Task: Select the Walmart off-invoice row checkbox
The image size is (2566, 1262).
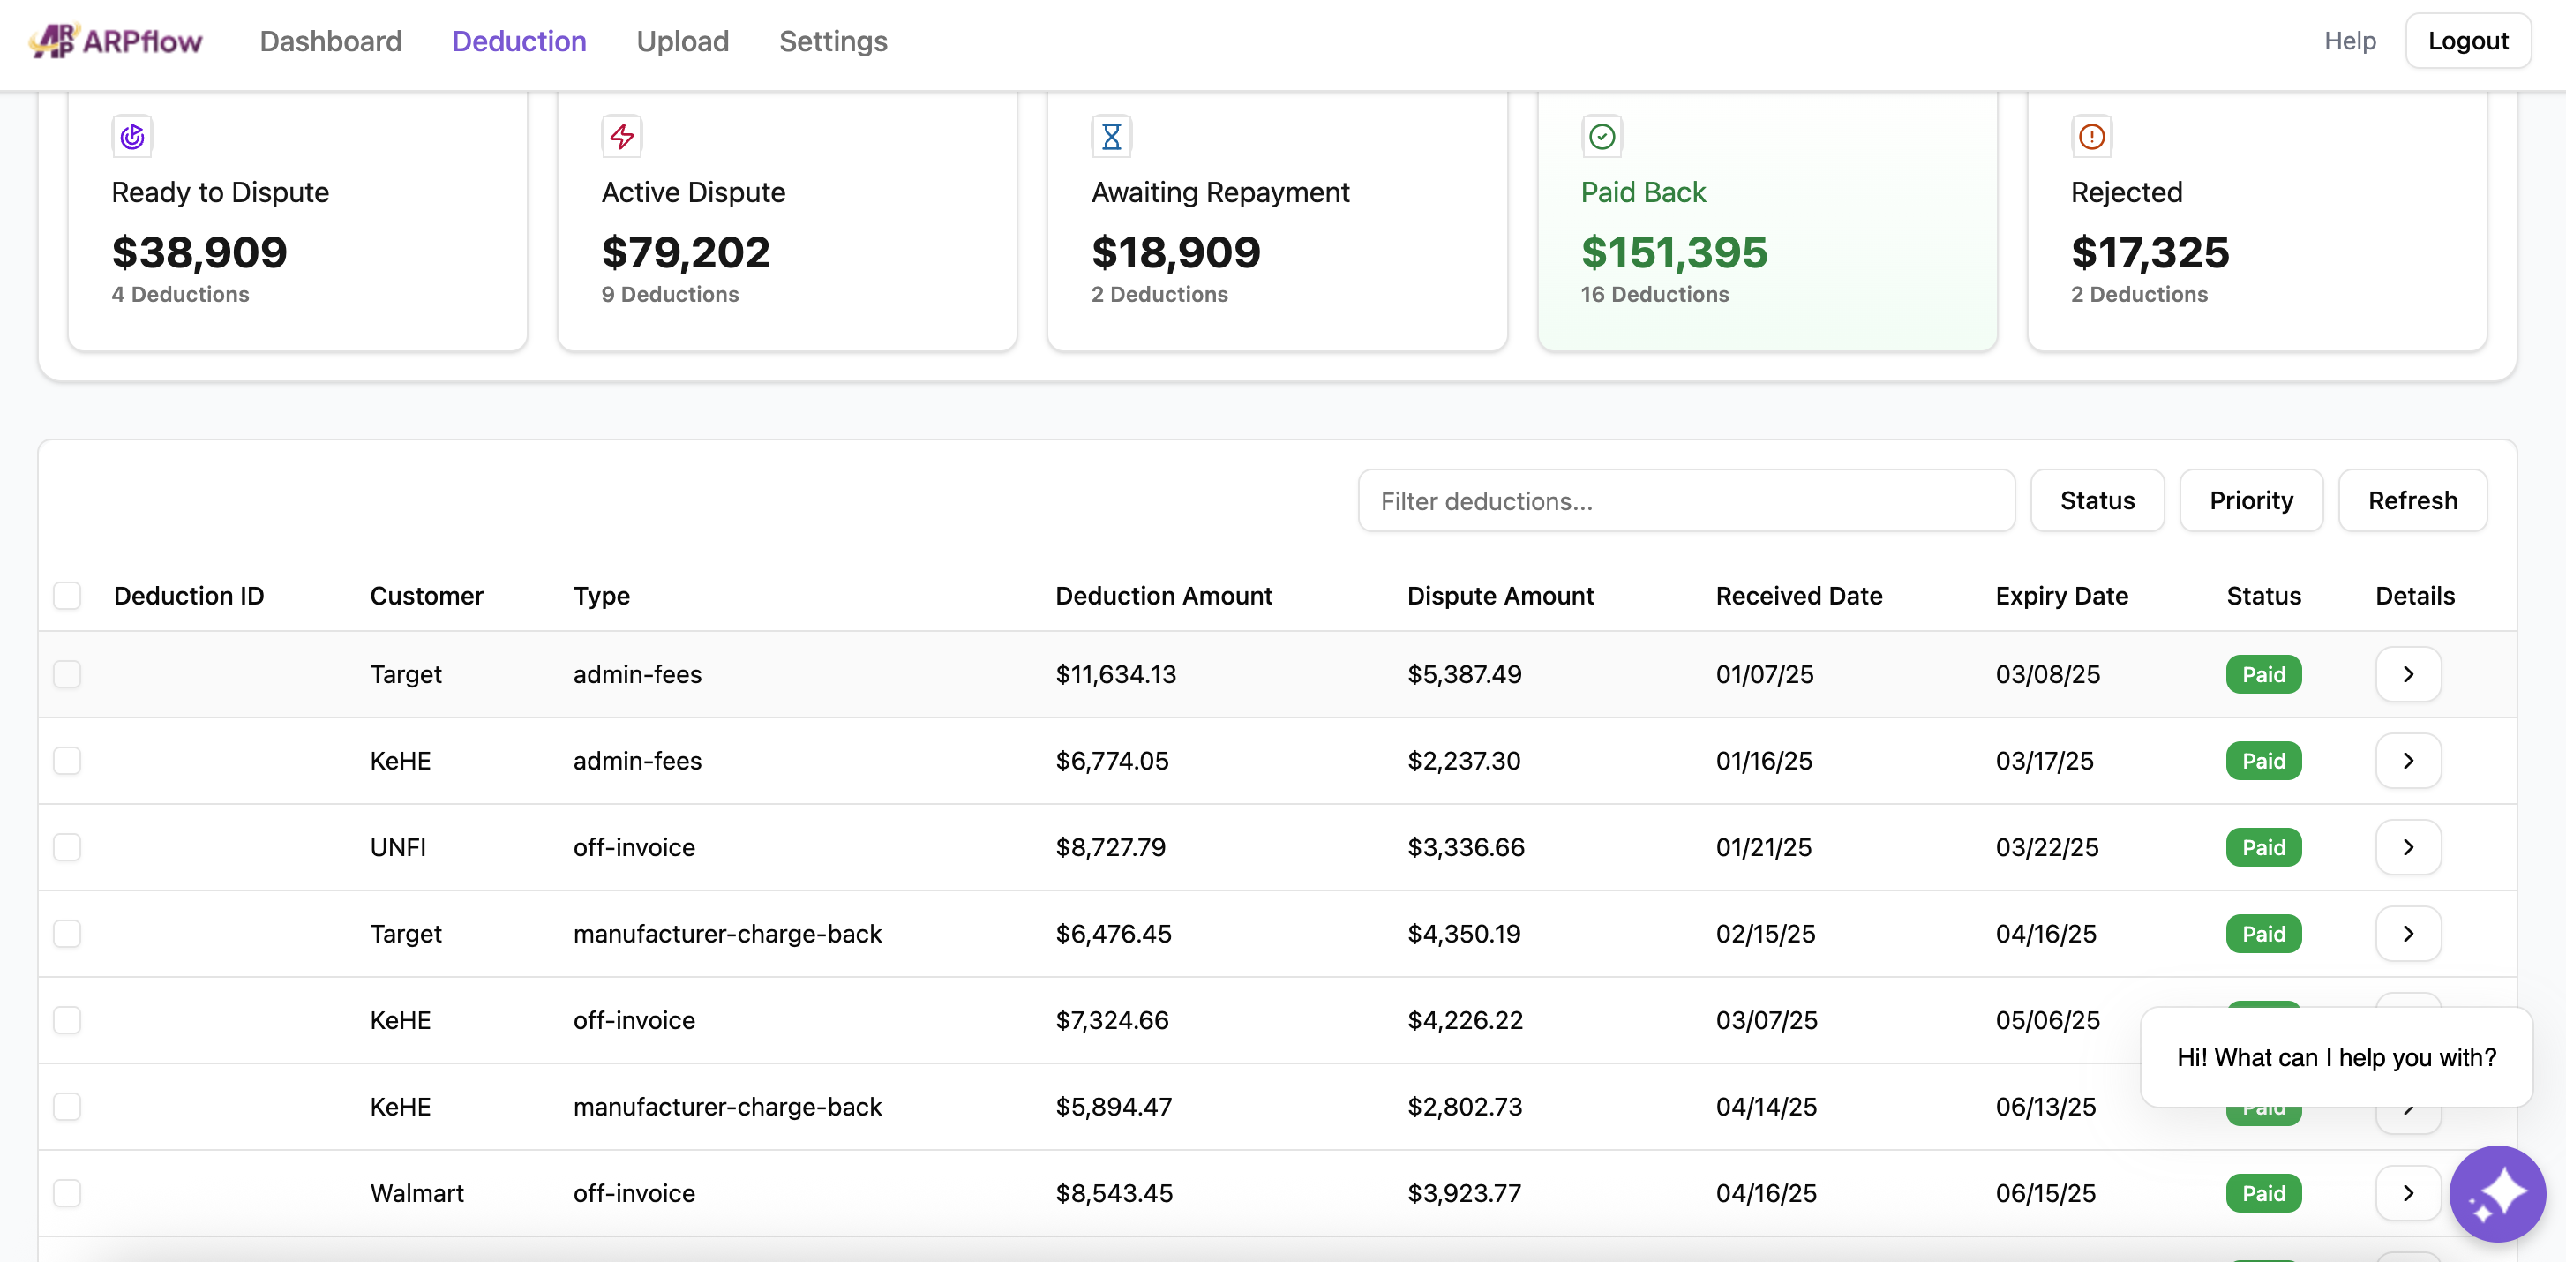Action: point(67,1192)
